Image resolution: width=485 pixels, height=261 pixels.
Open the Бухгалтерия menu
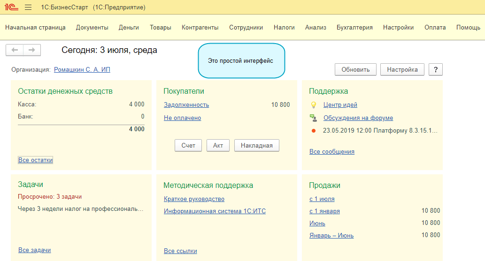[x=354, y=28]
